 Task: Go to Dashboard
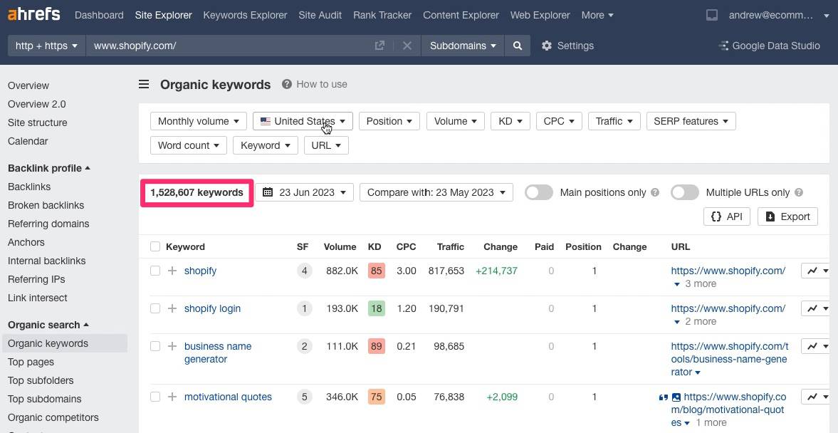[99, 16]
